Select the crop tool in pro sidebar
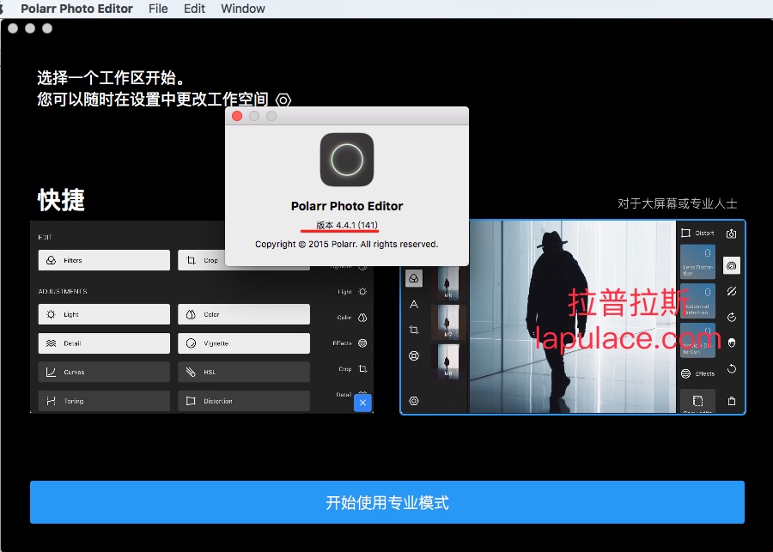Viewport: 773px width, 552px height. pyautogui.click(x=414, y=330)
